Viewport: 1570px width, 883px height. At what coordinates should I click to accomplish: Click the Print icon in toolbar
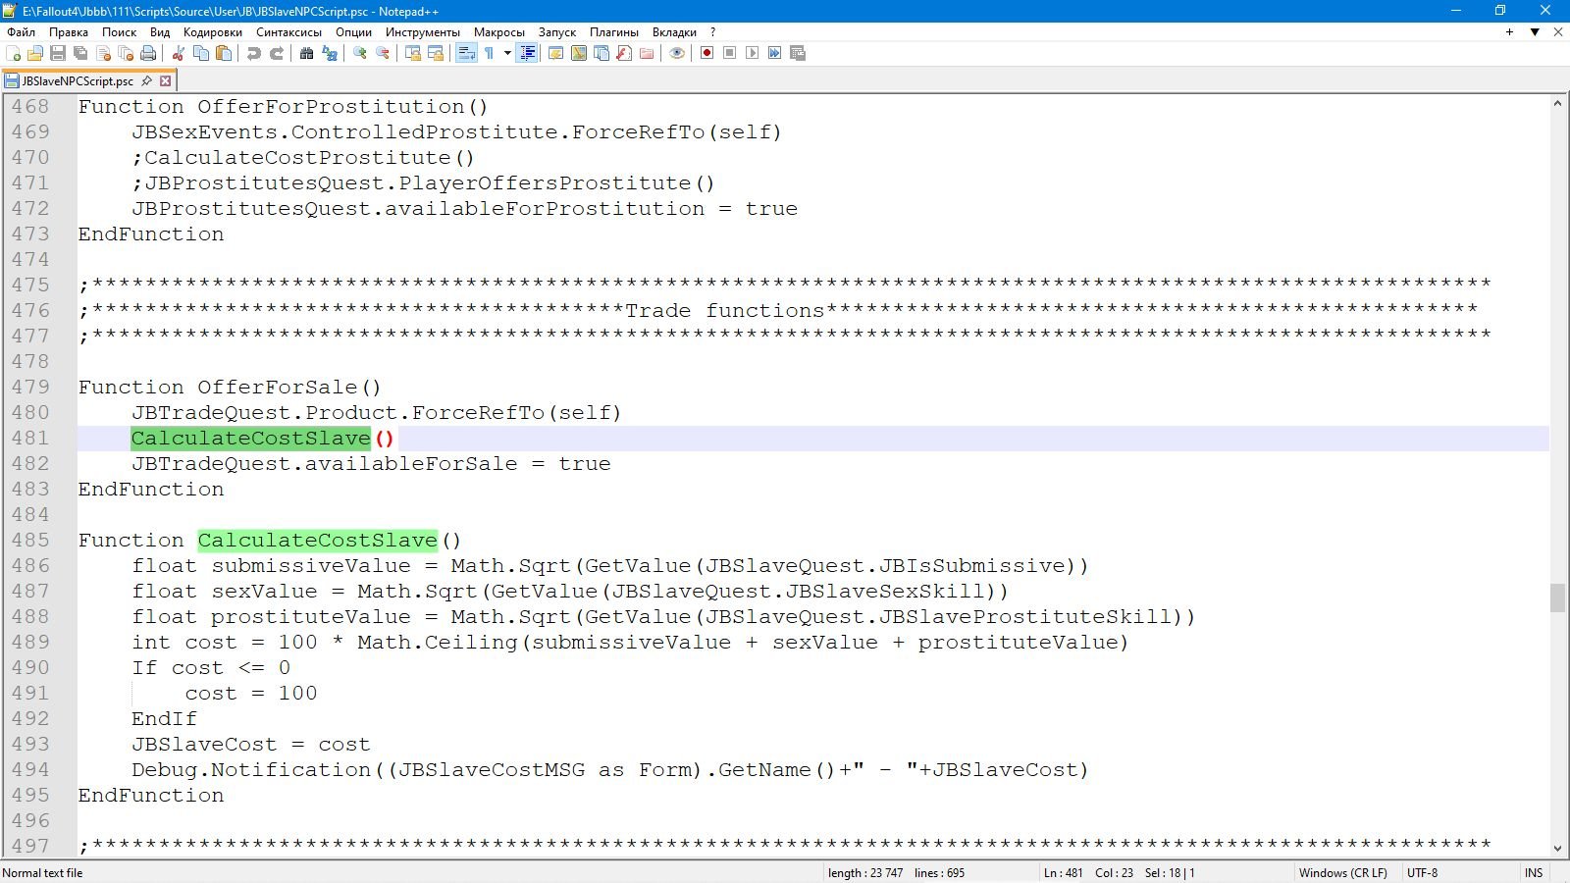pyautogui.click(x=148, y=53)
